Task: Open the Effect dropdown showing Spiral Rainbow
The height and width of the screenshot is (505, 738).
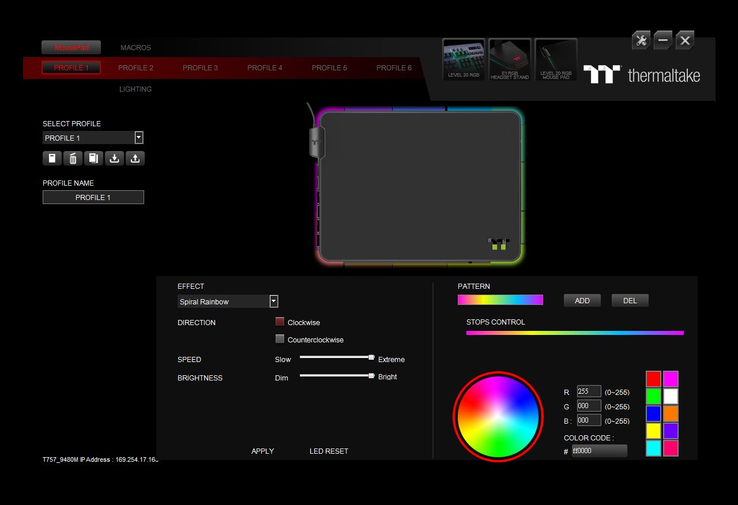Action: point(274,302)
